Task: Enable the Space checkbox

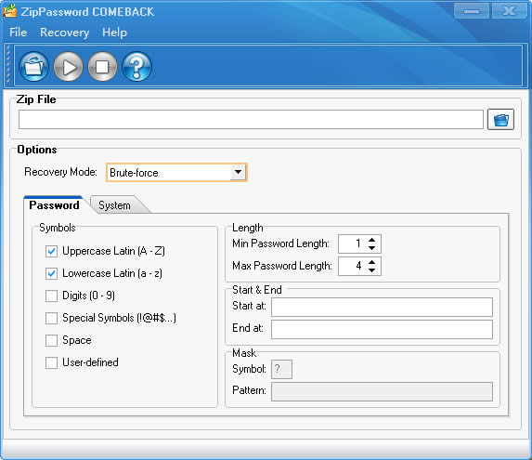Action: coord(51,340)
